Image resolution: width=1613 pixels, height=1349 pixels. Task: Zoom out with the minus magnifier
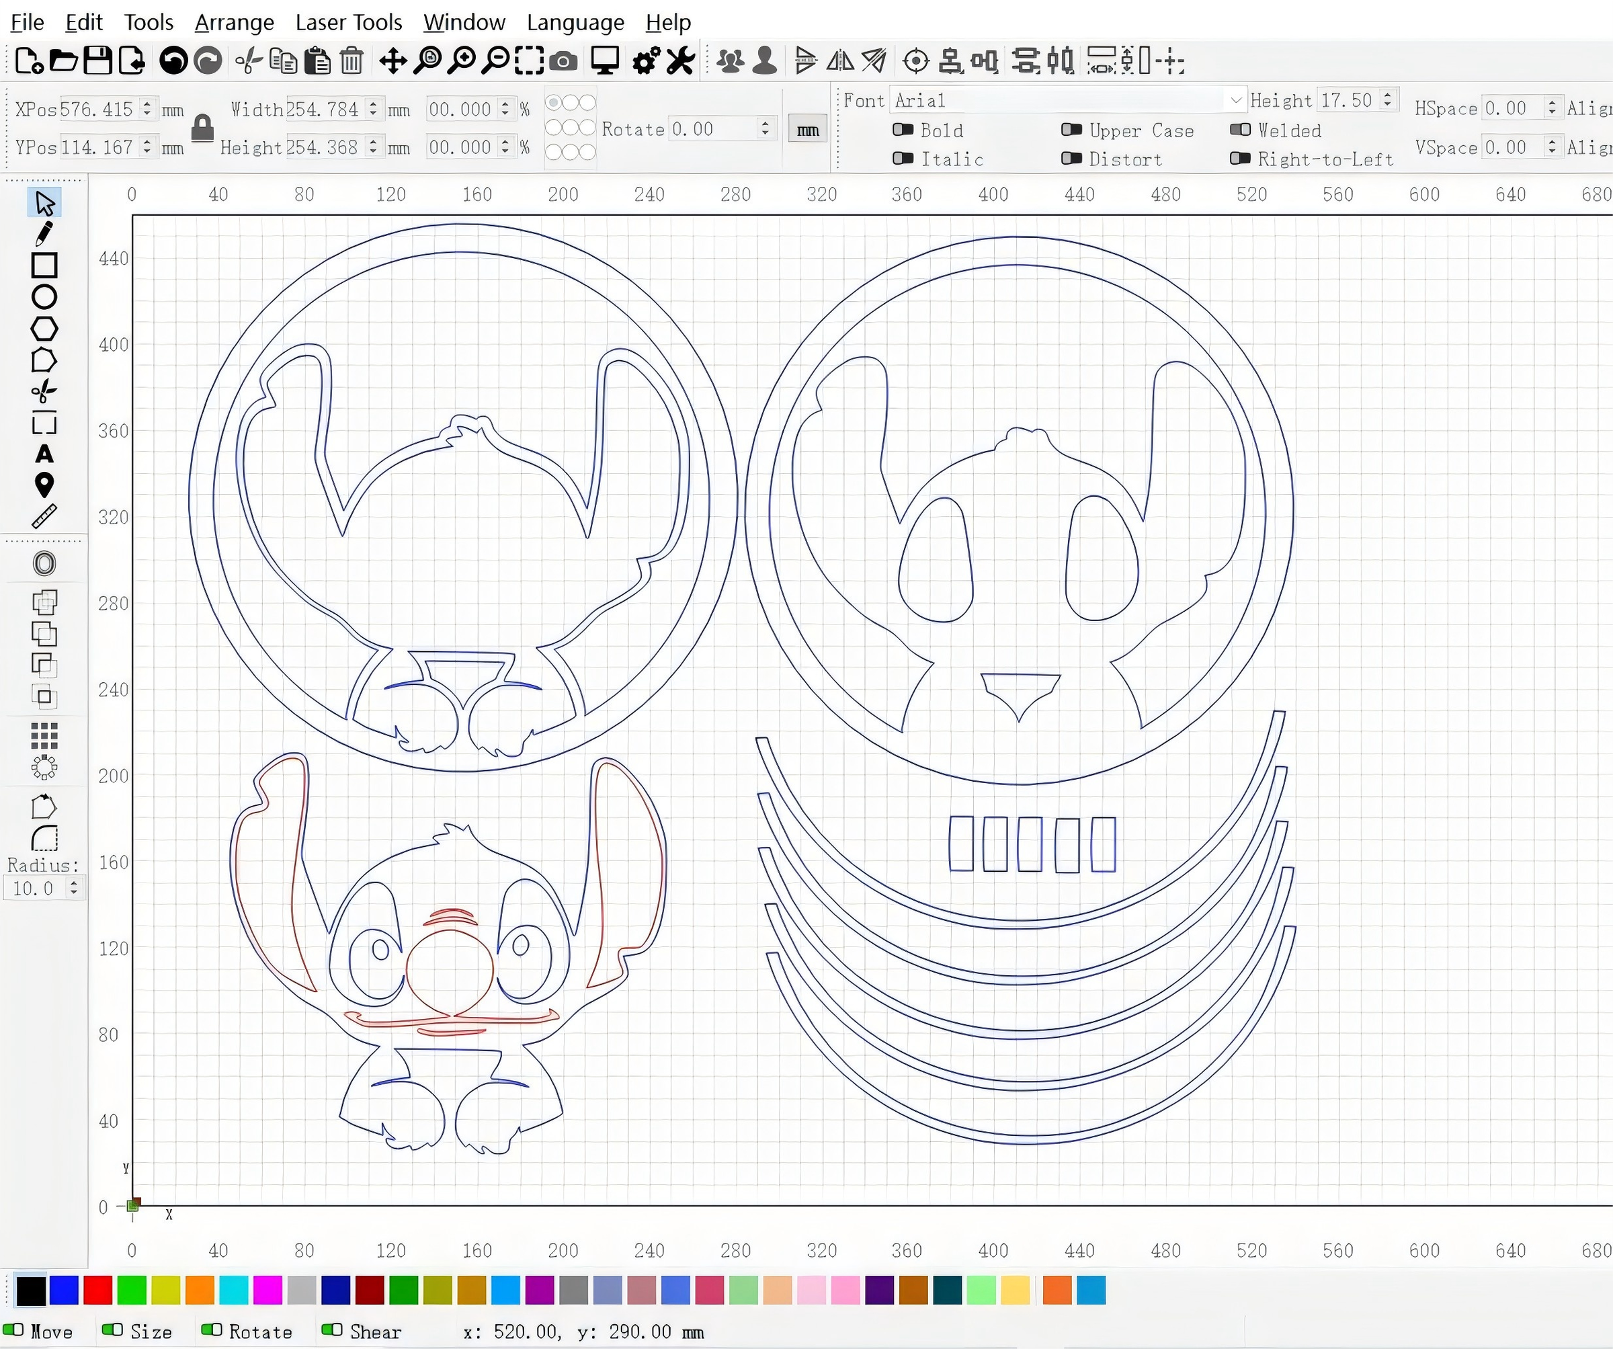pos(495,60)
